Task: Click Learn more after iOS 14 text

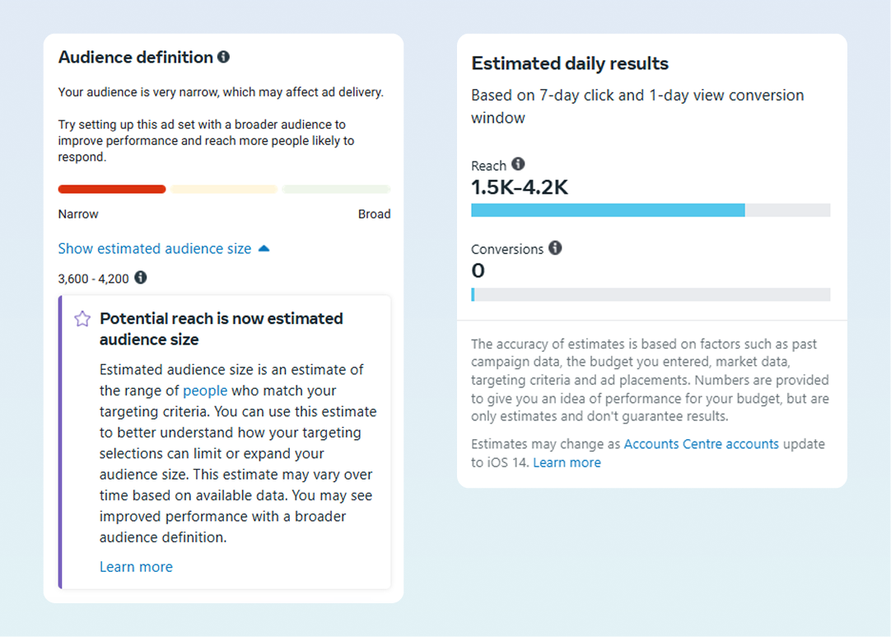Action: click(567, 463)
